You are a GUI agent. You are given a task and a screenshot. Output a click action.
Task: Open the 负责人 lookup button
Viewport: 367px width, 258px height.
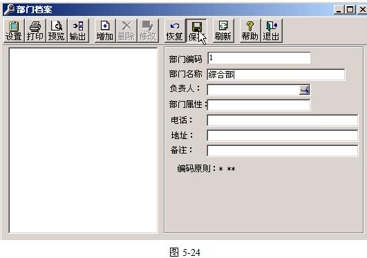click(305, 90)
